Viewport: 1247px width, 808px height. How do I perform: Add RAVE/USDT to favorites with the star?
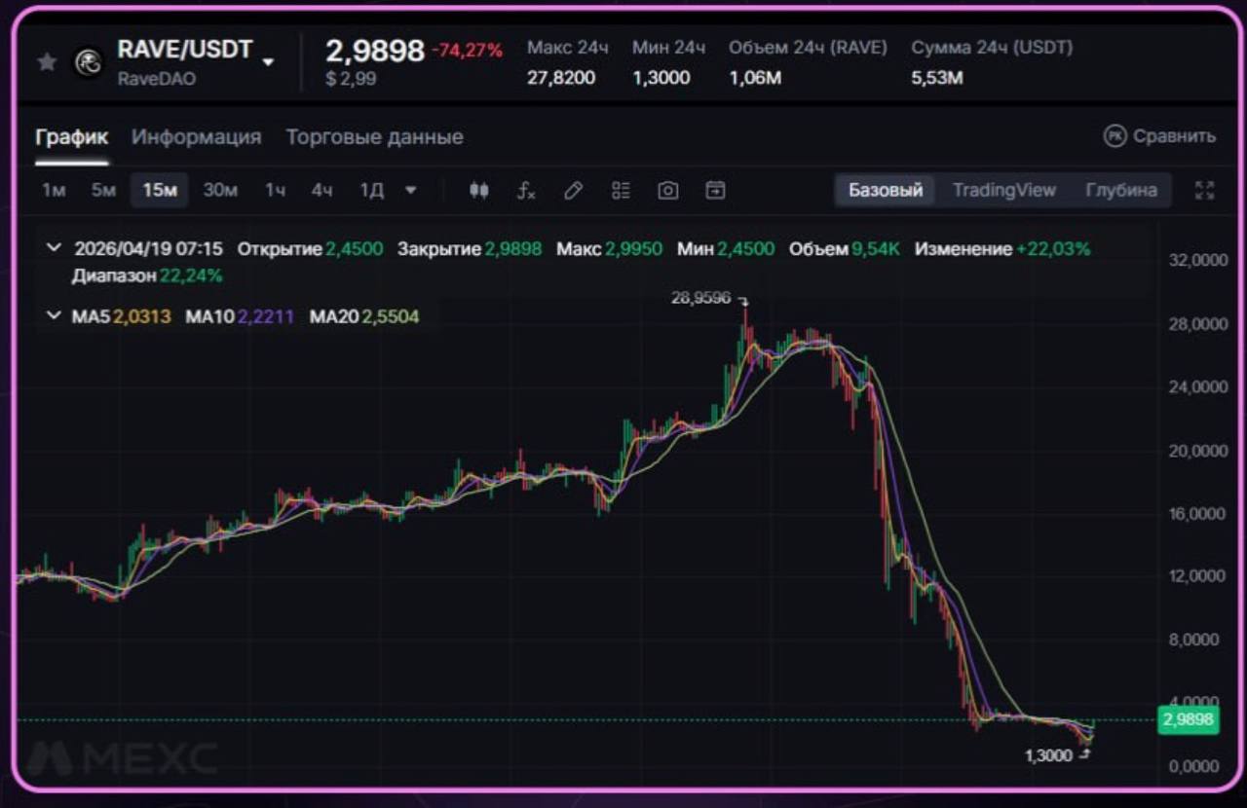pyautogui.click(x=47, y=62)
